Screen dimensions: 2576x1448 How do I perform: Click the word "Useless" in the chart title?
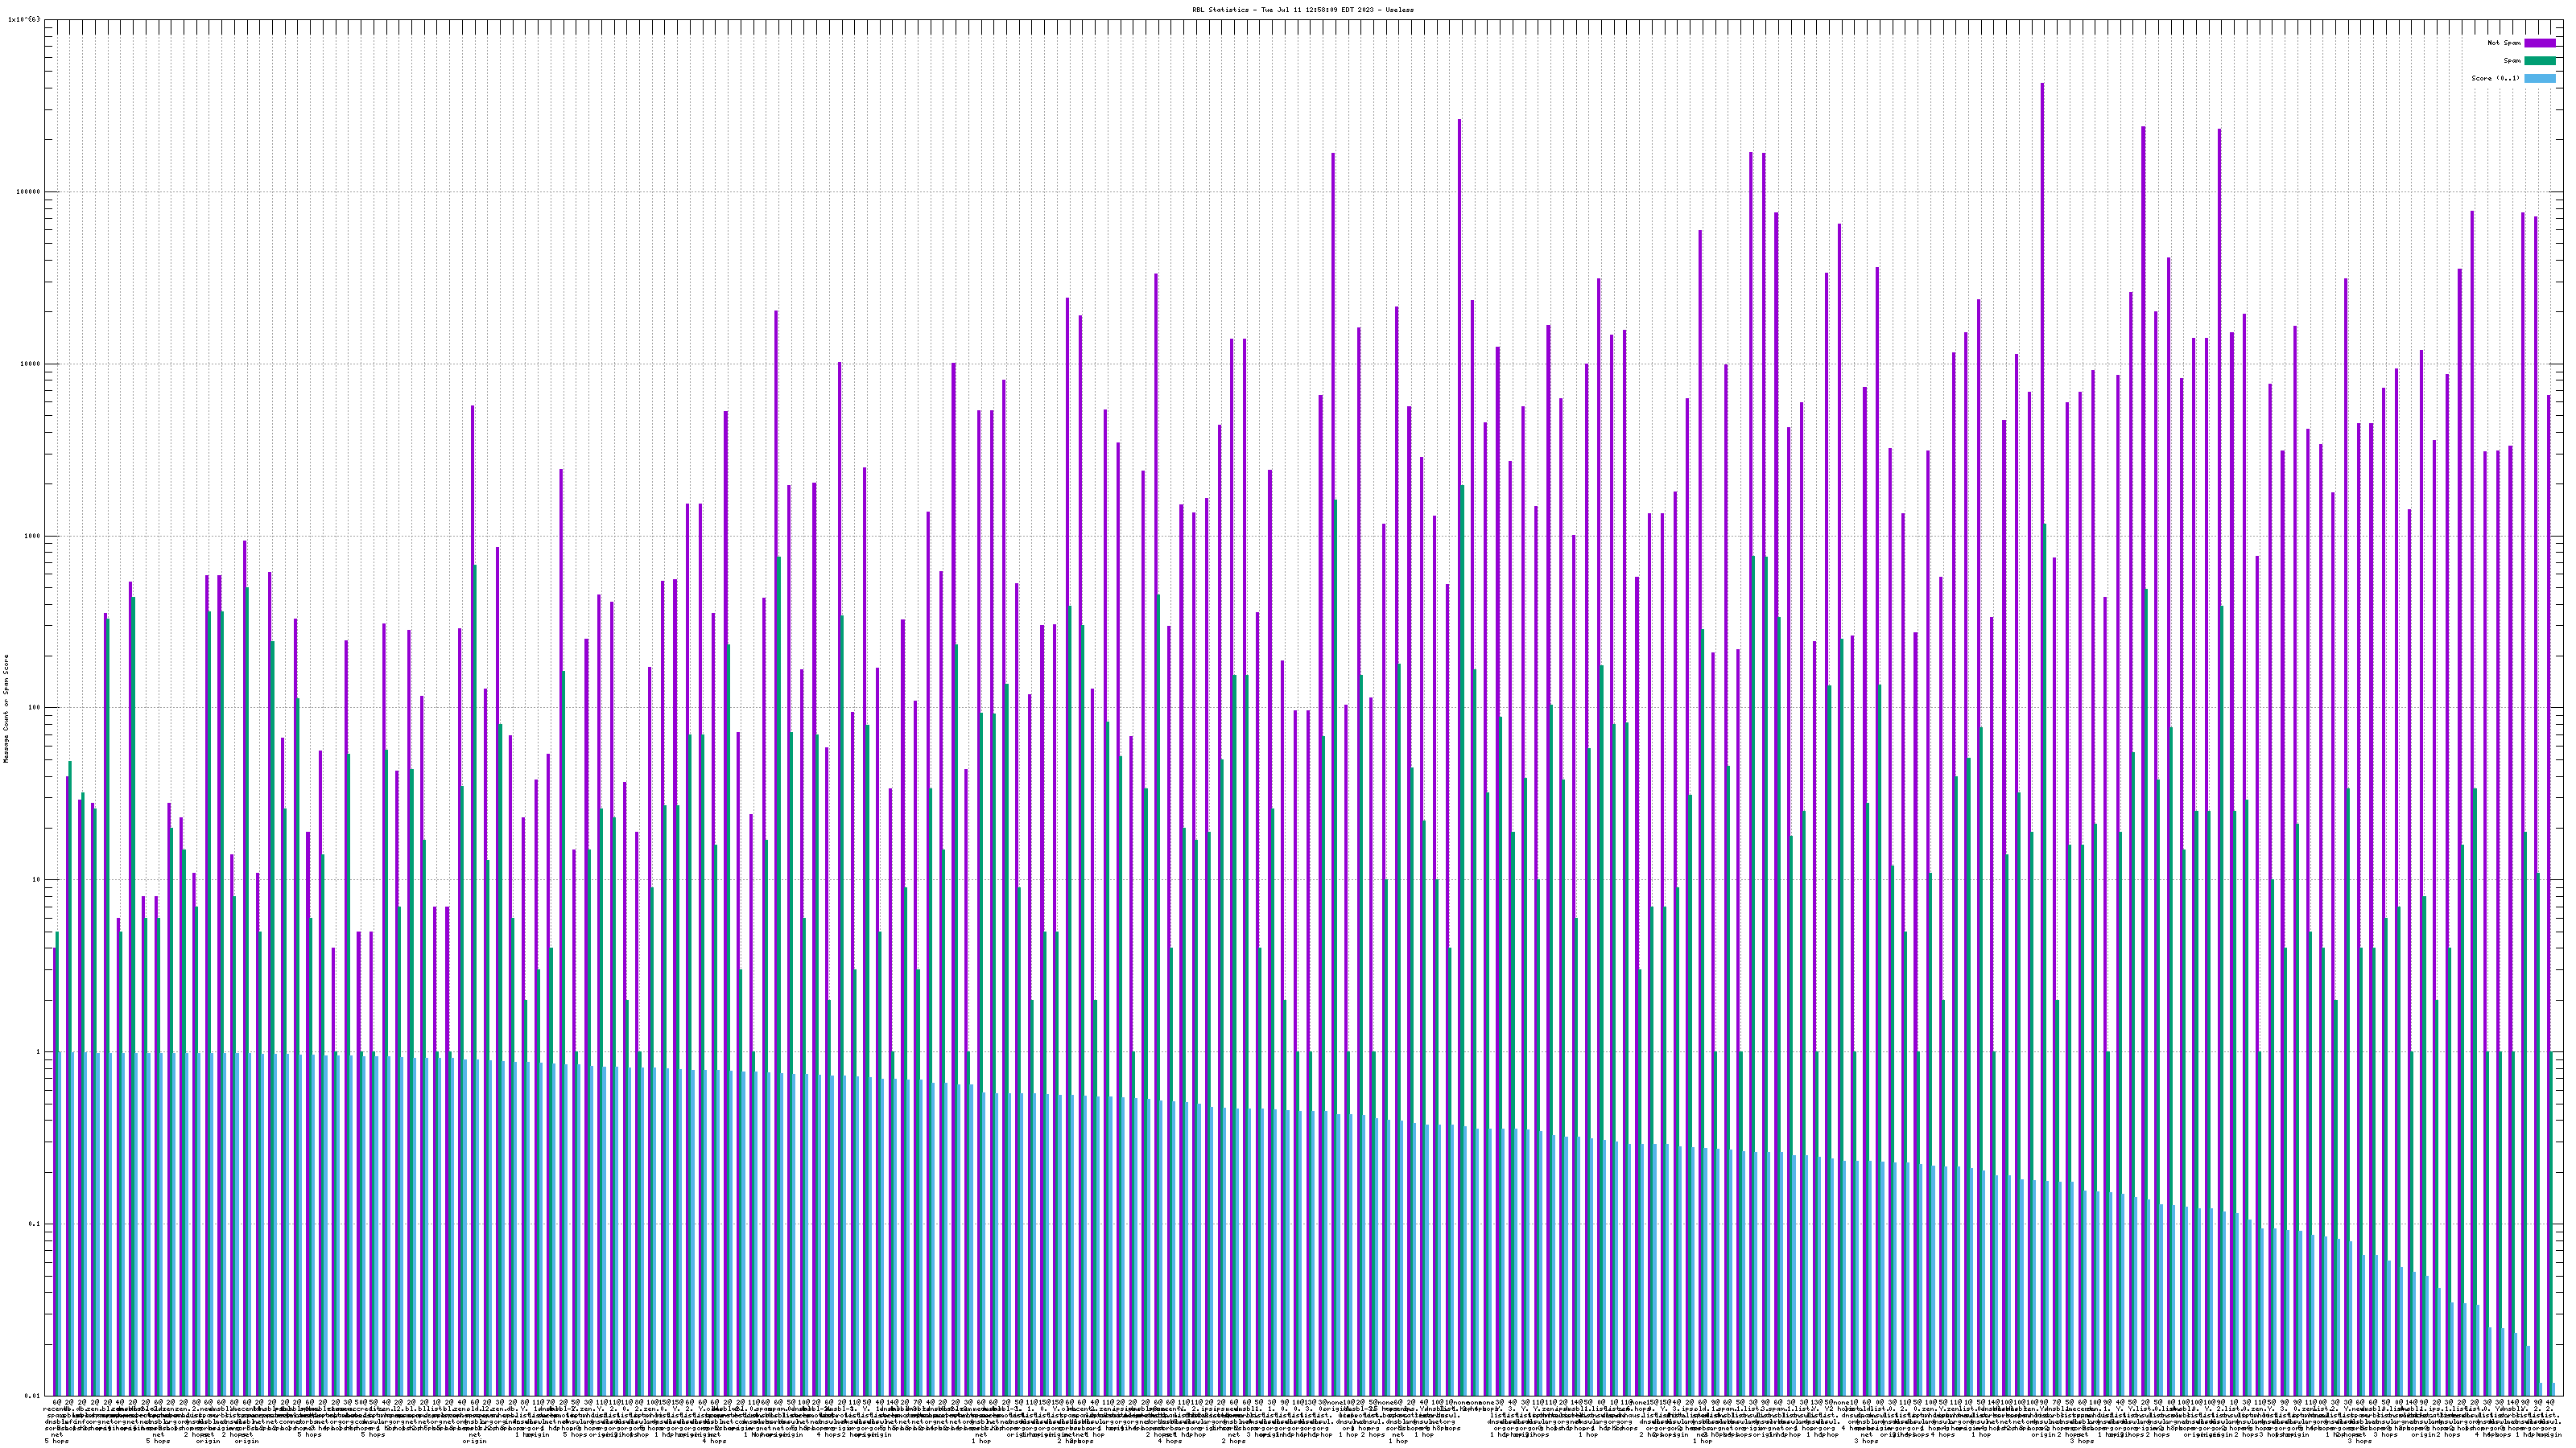pos(1399,9)
